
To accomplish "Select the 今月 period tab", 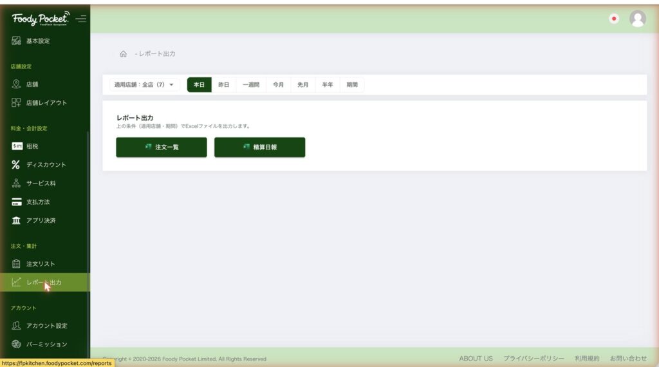I will pyautogui.click(x=278, y=84).
